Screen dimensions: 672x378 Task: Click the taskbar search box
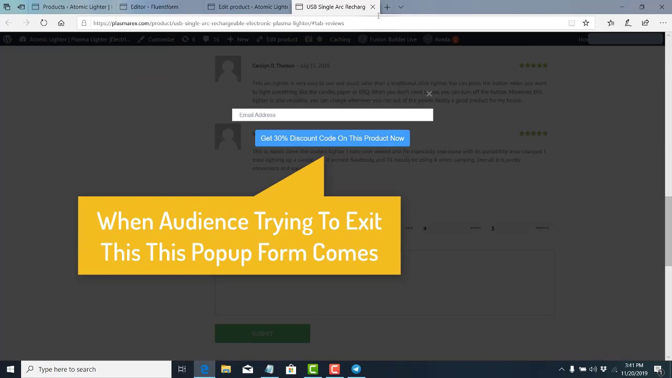point(97,369)
